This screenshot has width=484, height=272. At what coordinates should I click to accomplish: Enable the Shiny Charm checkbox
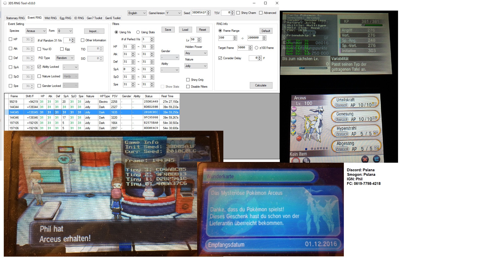point(238,13)
